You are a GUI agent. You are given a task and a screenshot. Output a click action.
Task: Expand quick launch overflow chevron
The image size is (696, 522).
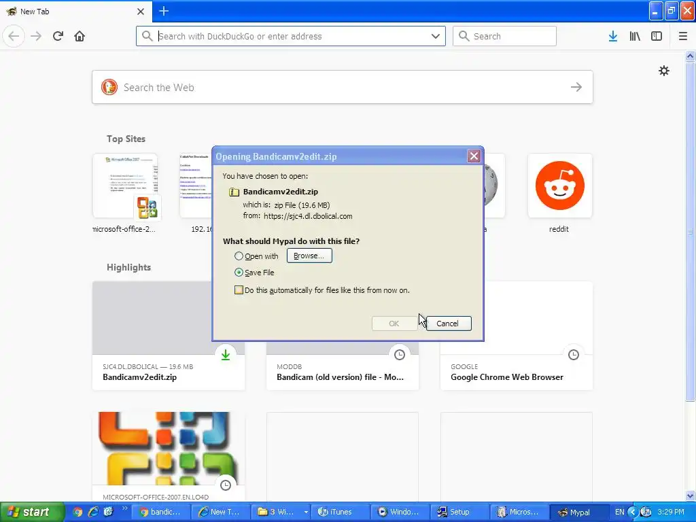point(125,508)
